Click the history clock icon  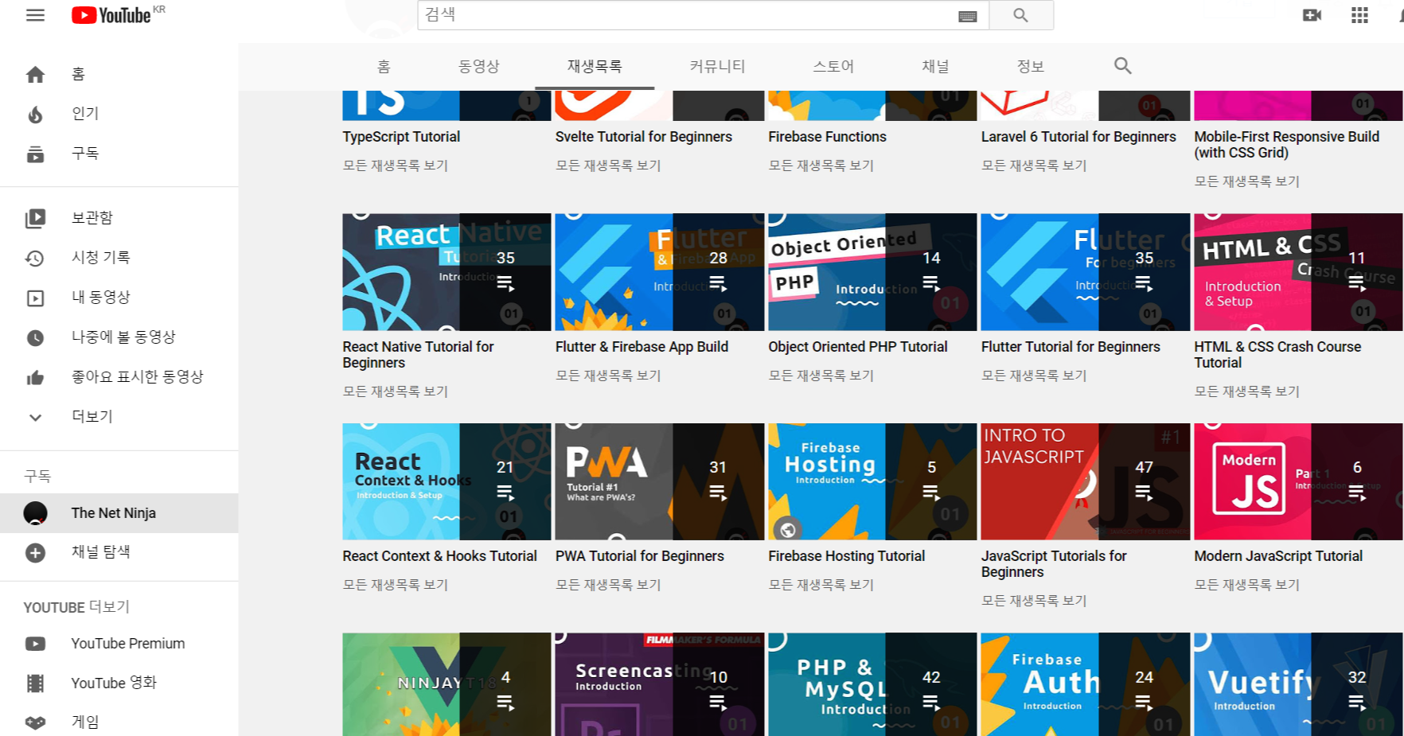tap(35, 258)
